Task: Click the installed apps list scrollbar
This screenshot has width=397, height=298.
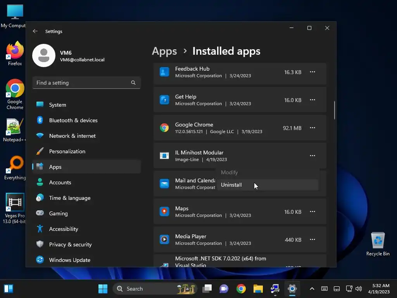Action: coord(335,110)
